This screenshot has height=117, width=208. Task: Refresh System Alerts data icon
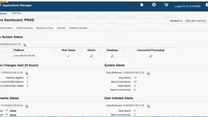point(148,73)
